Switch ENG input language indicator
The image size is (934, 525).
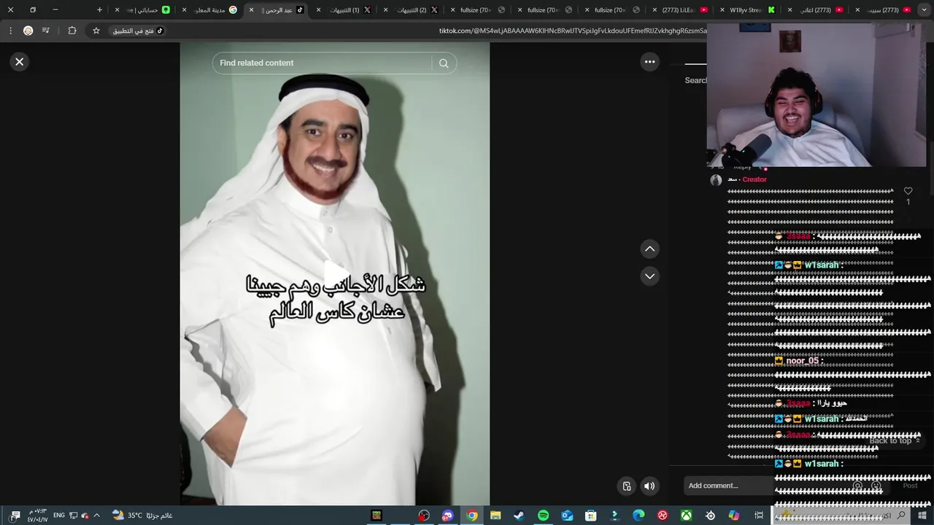coord(59,516)
